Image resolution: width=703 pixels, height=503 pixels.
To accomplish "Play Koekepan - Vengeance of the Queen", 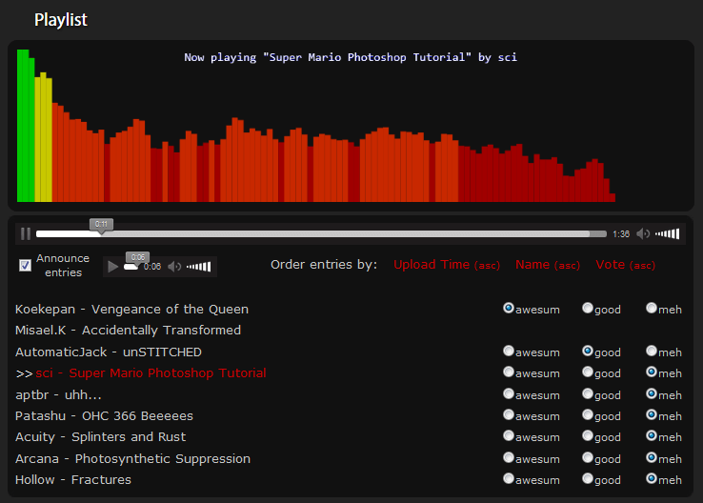I will pos(131,310).
